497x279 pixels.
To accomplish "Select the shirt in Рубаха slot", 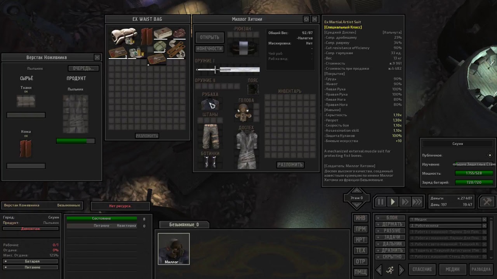I will 210,104.
